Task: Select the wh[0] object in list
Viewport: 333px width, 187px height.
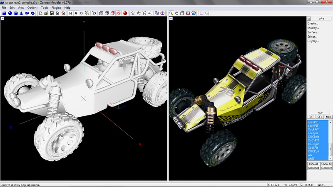Action: [313, 158]
